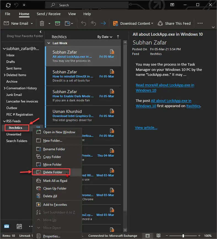Open the Customize Quick Access Toolbar arrow
This screenshot has width=217, height=239.
24,5
